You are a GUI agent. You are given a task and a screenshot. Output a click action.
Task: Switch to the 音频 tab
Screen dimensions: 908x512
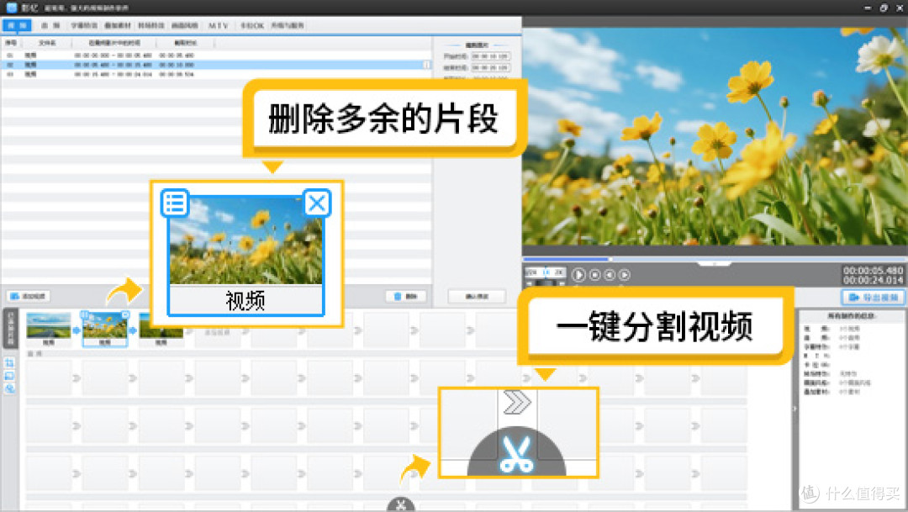click(50, 25)
